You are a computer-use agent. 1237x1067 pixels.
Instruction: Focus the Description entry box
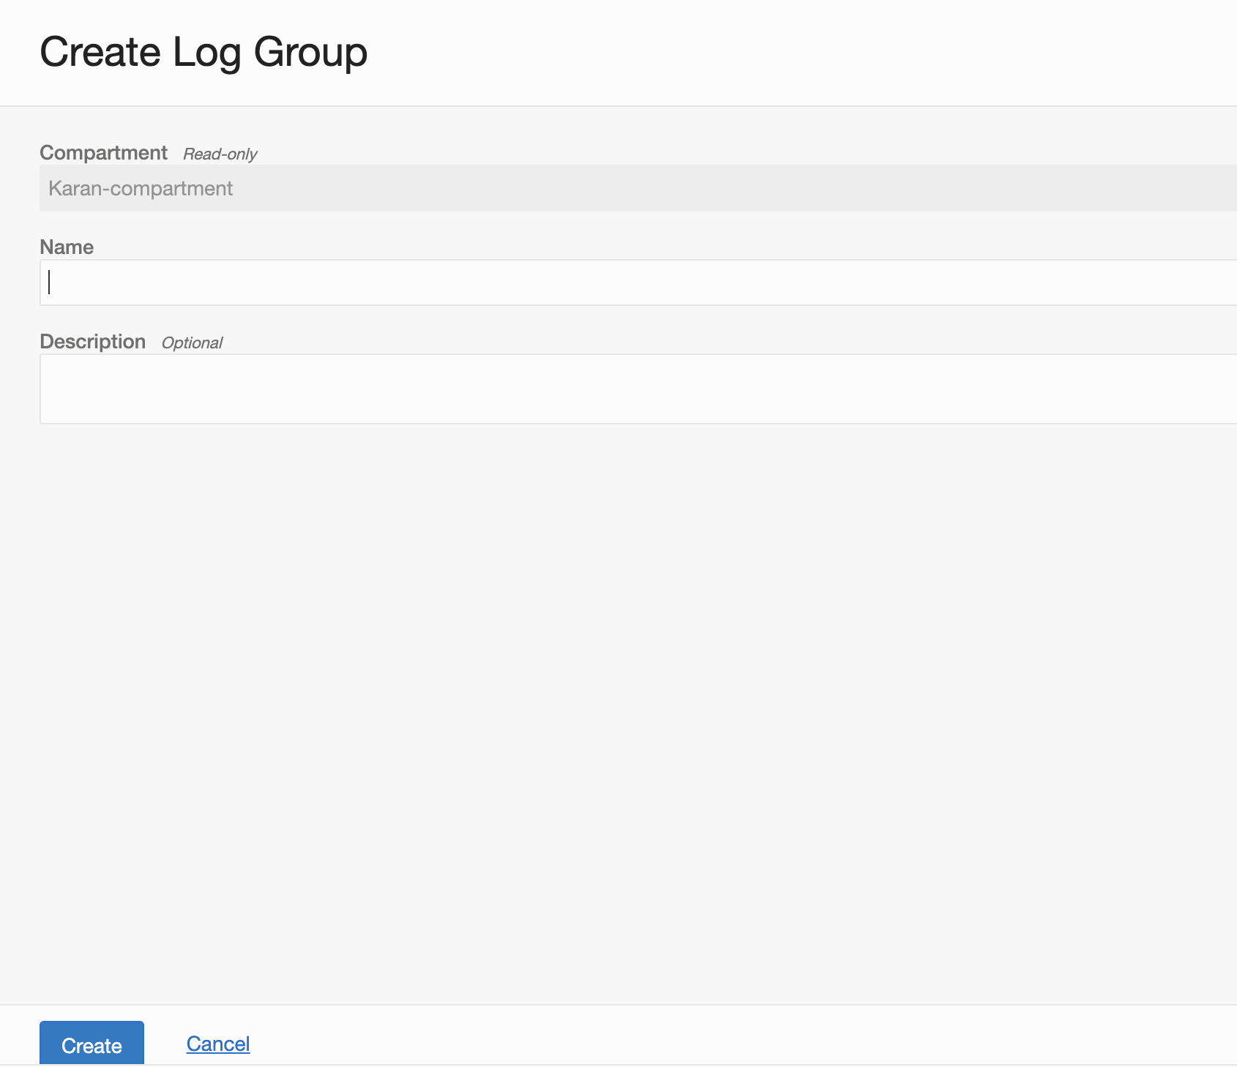click(x=439, y=388)
